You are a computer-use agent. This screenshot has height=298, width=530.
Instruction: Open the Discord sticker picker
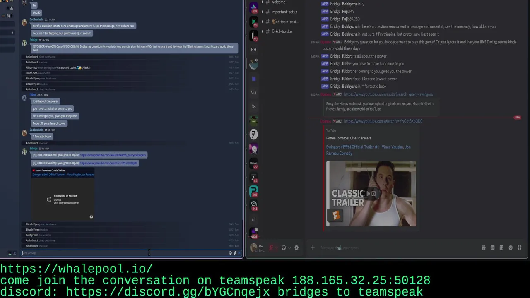501,248
